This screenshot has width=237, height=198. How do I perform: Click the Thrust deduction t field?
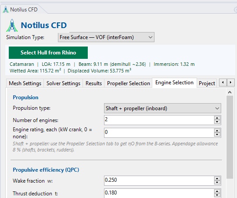coord(159,193)
